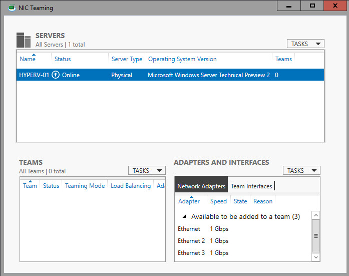The height and width of the screenshot is (276, 349).
Task: Sort teams by Load Balancing column
Action: tap(131, 186)
